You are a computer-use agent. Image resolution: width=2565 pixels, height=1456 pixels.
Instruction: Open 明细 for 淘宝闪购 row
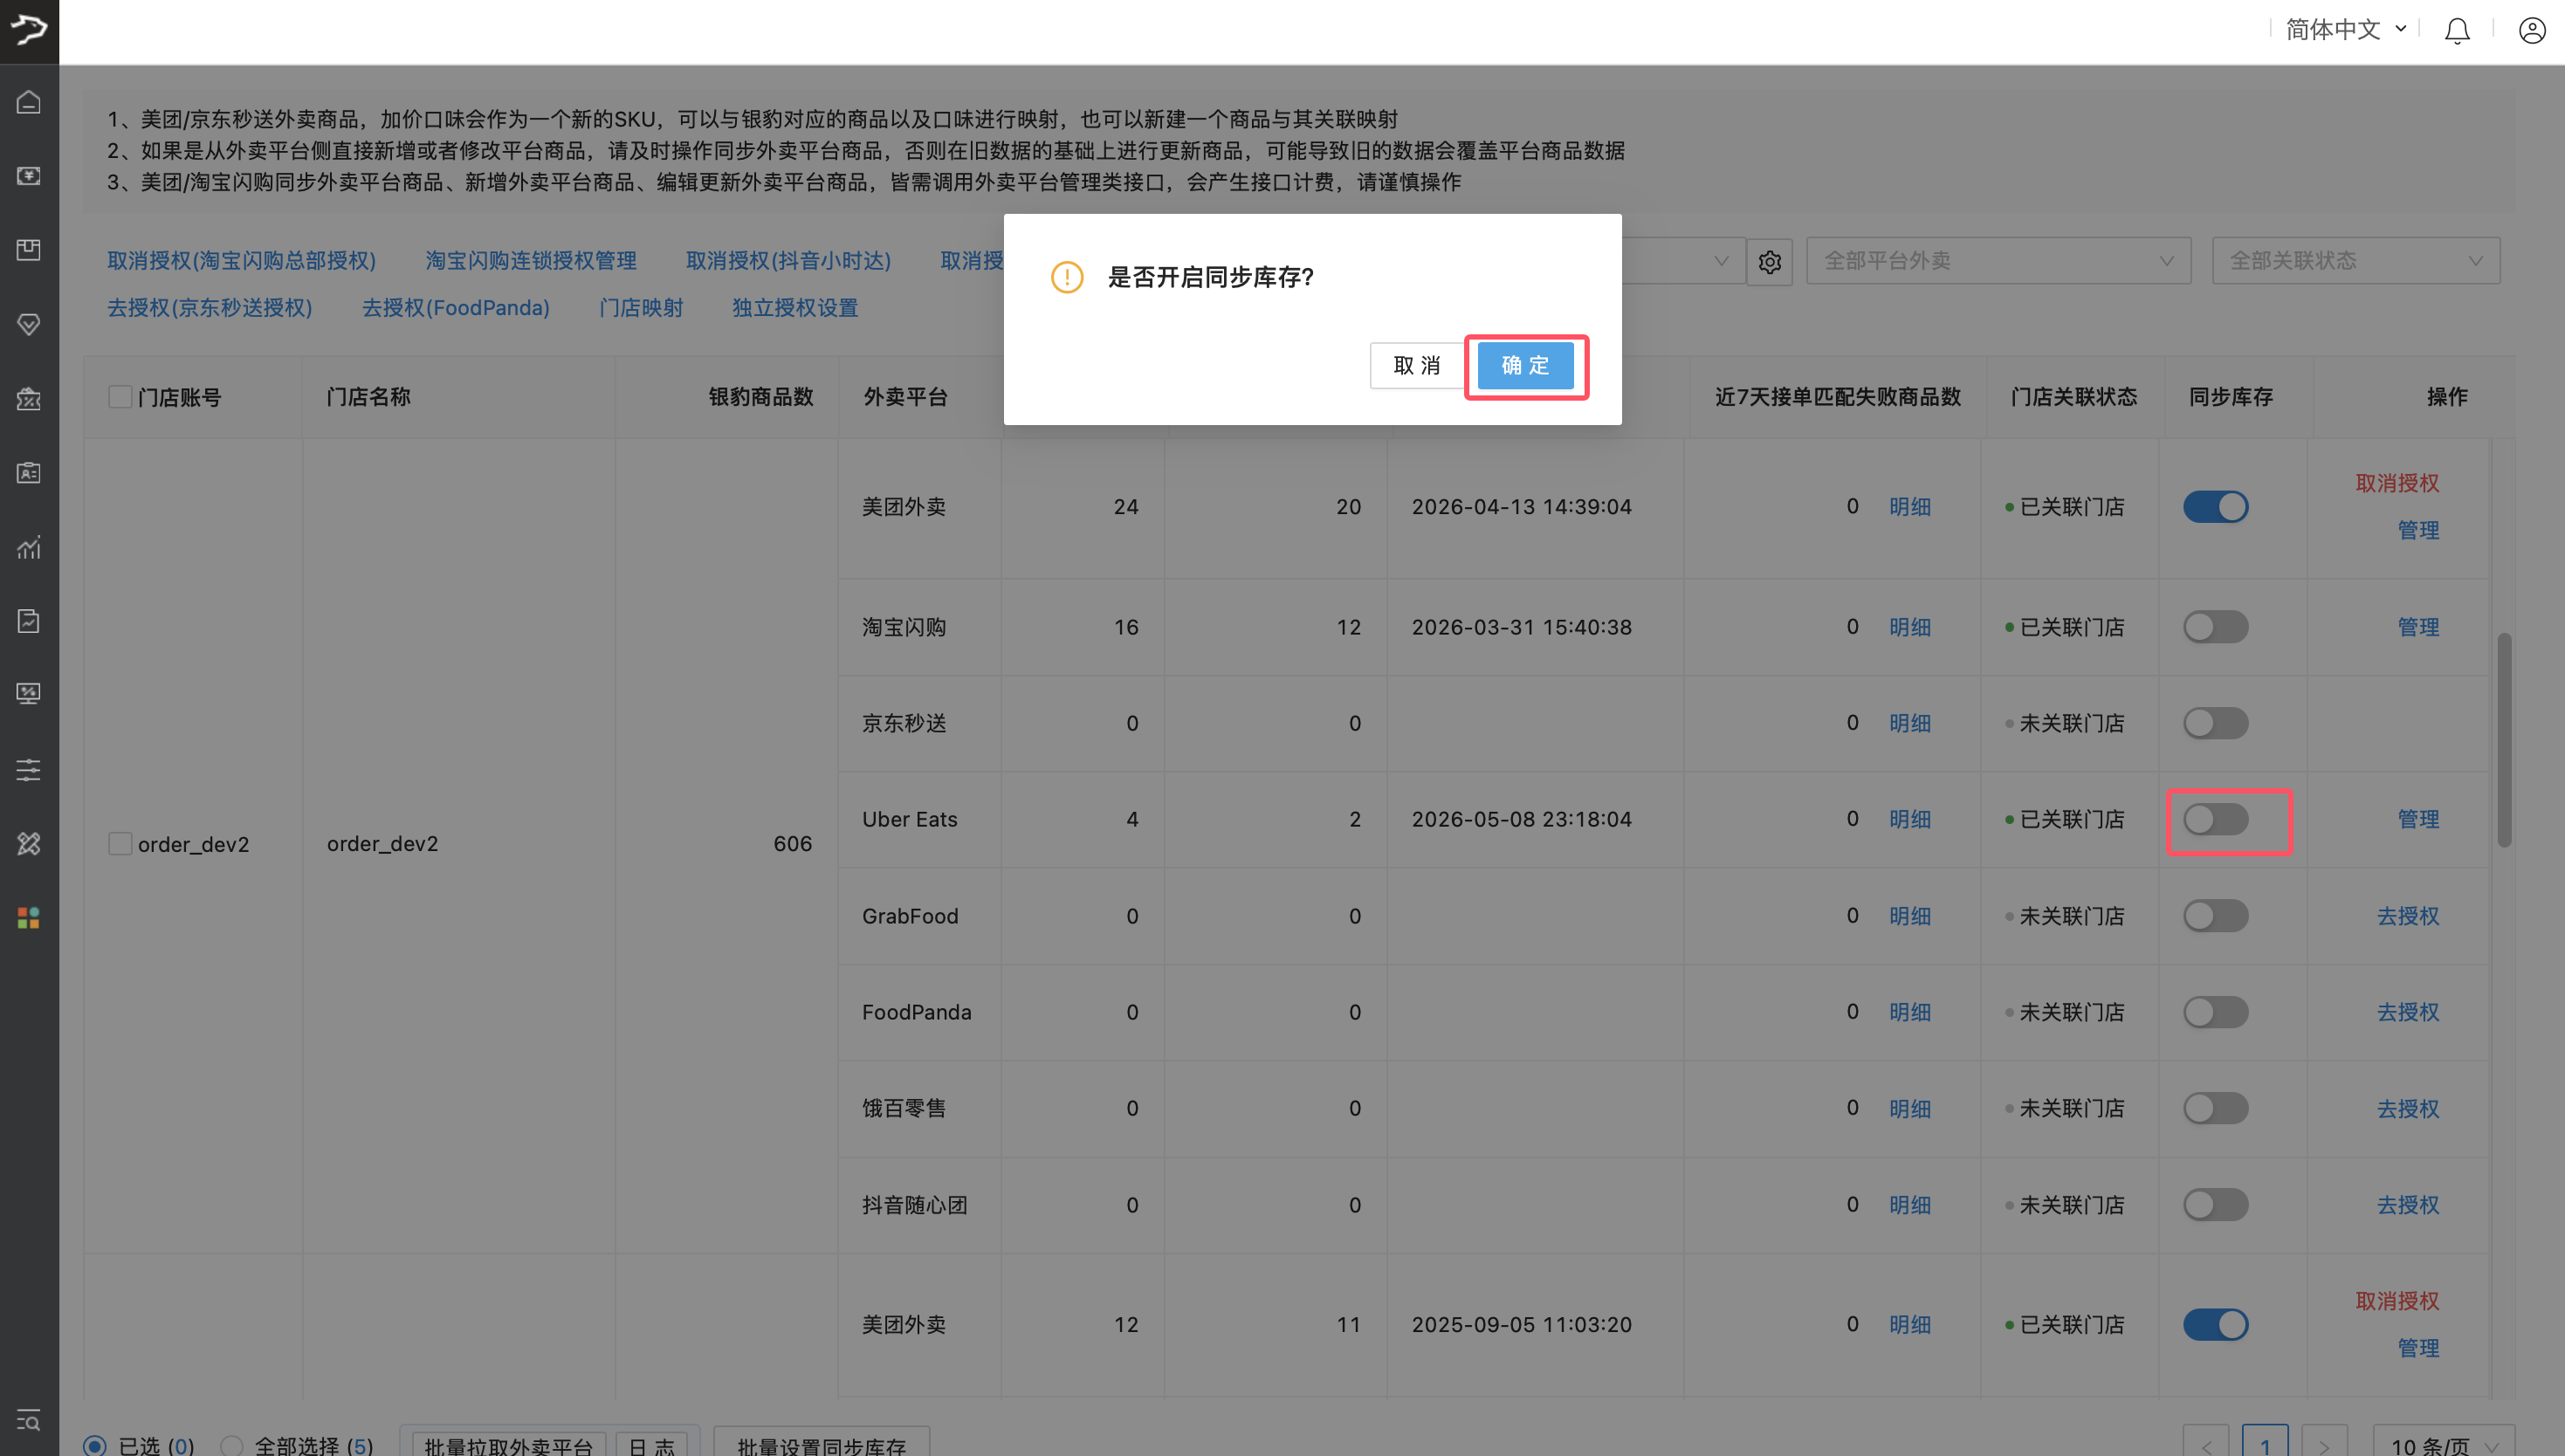1909,627
